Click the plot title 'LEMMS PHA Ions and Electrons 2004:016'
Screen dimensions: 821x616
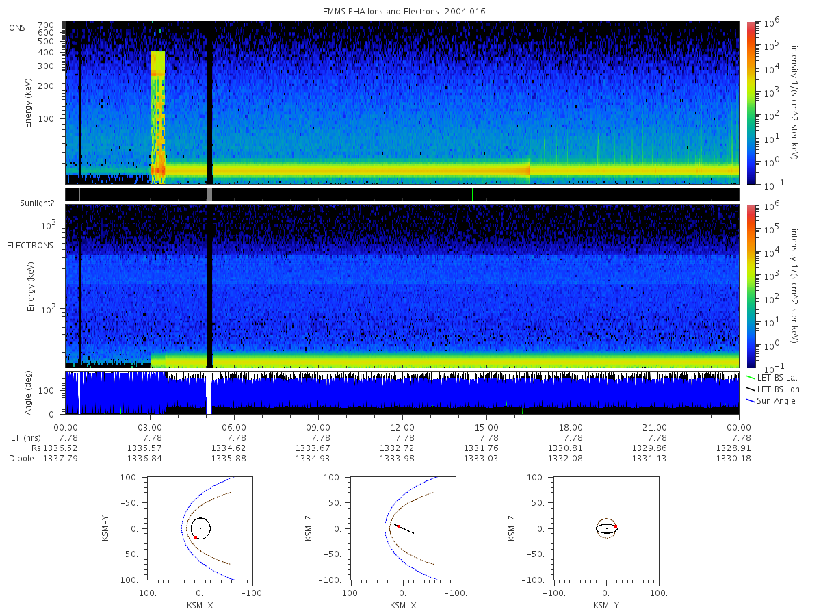[x=404, y=12]
